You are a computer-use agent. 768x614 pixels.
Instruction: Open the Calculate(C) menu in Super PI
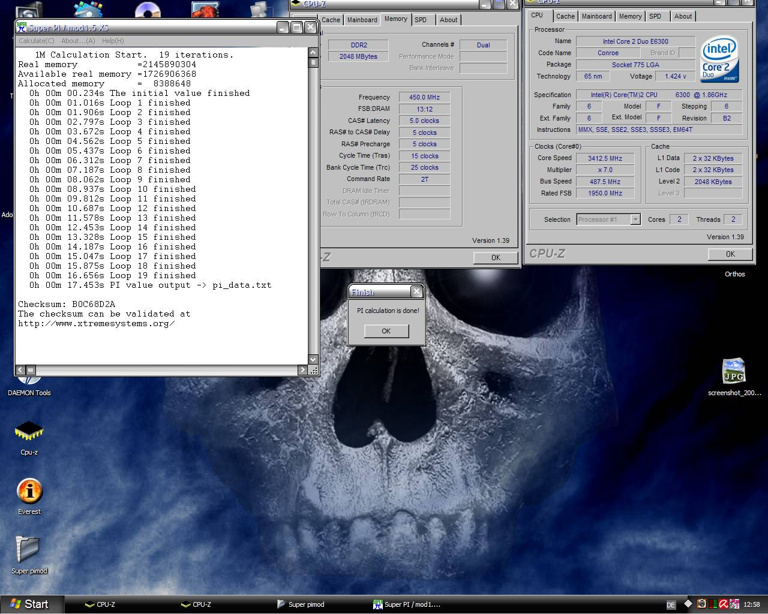click(36, 41)
